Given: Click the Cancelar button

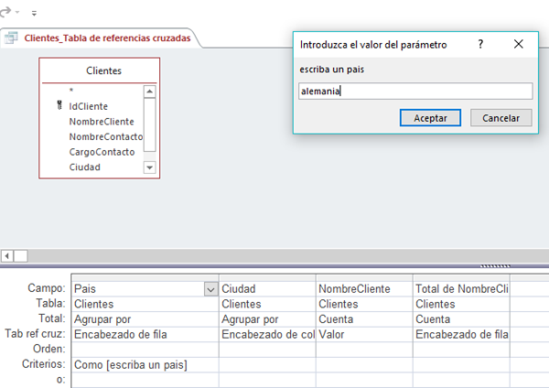Looking at the screenshot, I should [501, 118].
